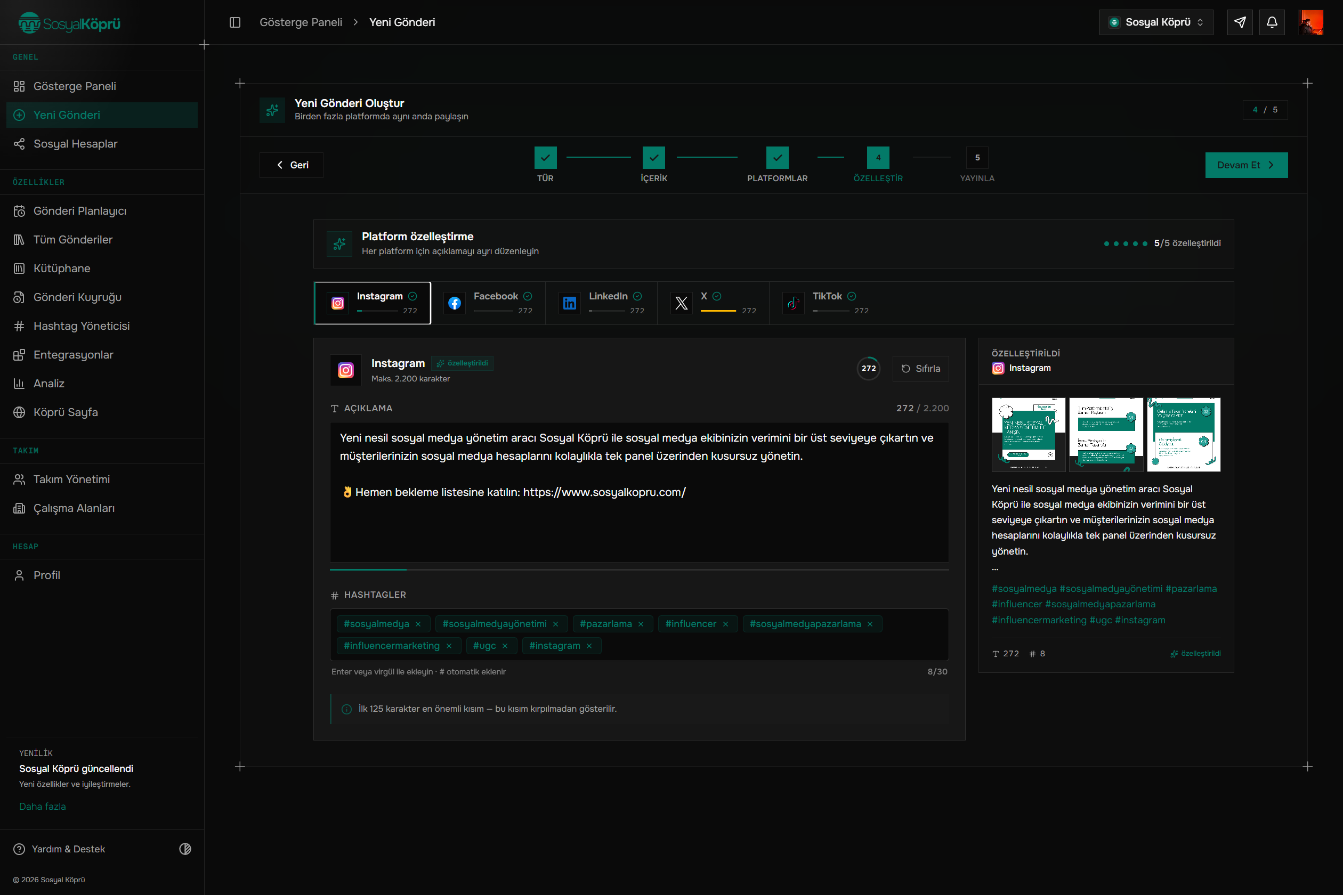The width and height of the screenshot is (1343, 895).
Task: Click the özelleştirildi badge next to Instagram
Action: coord(463,363)
